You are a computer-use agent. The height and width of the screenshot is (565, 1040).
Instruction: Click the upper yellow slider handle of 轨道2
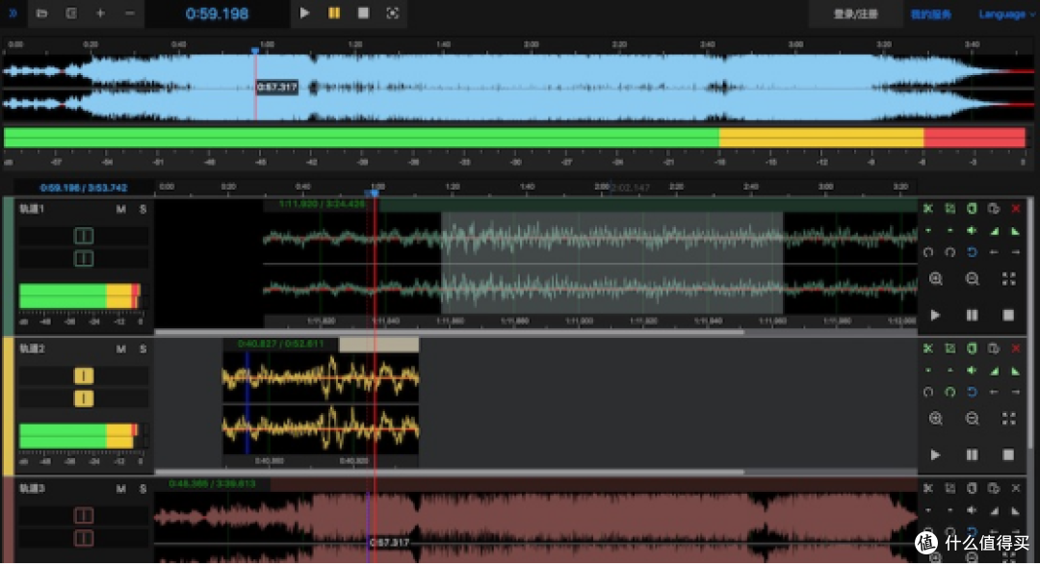(x=84, y=375)
